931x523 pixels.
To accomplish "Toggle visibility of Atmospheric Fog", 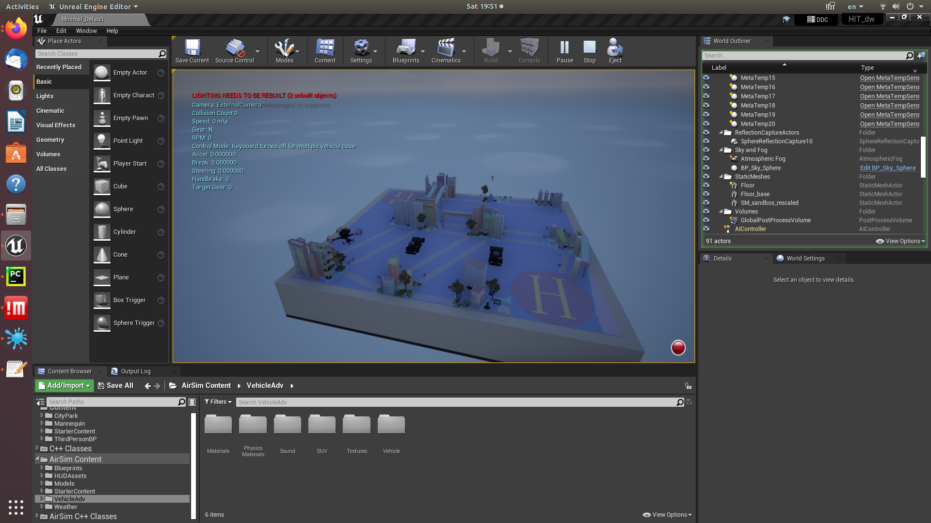I will point(706,158).
